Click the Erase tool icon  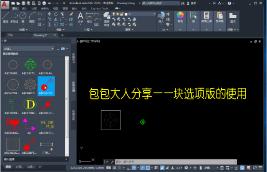point(71,14)
